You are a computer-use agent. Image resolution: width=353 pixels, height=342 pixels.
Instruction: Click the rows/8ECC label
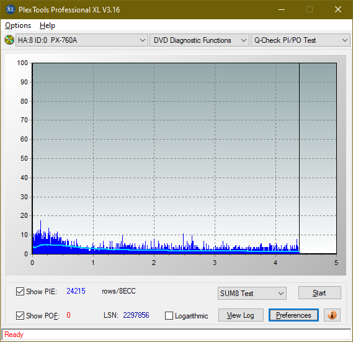coord(118,291)
